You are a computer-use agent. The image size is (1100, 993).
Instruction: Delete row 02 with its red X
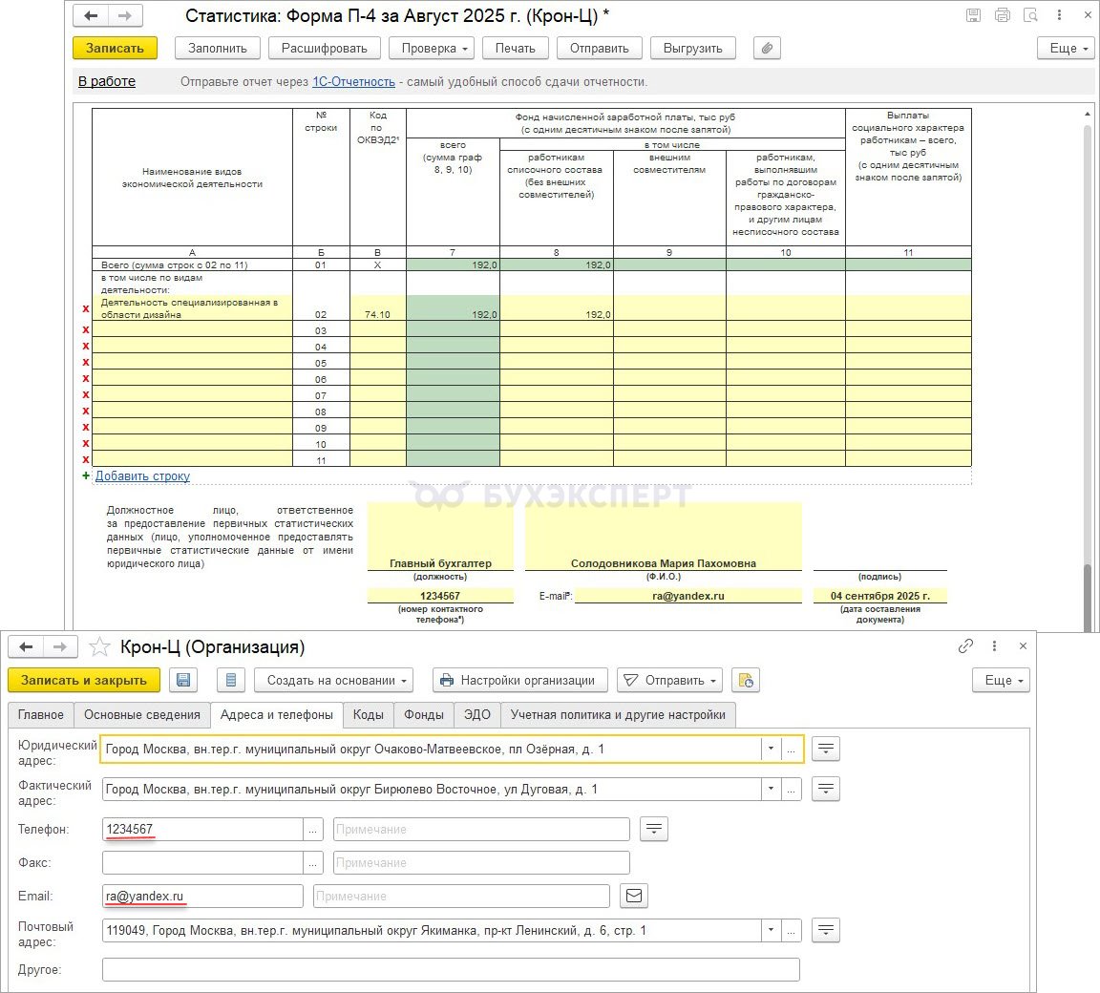[x=86, y=309]
